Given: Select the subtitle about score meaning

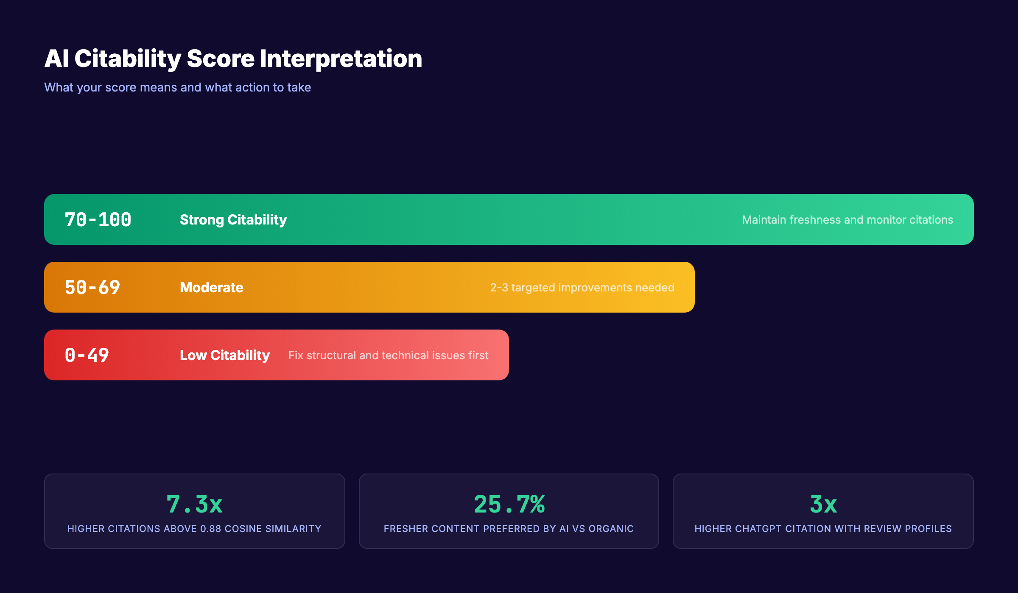Looking at the screenshot, I should tap(177, 87).
